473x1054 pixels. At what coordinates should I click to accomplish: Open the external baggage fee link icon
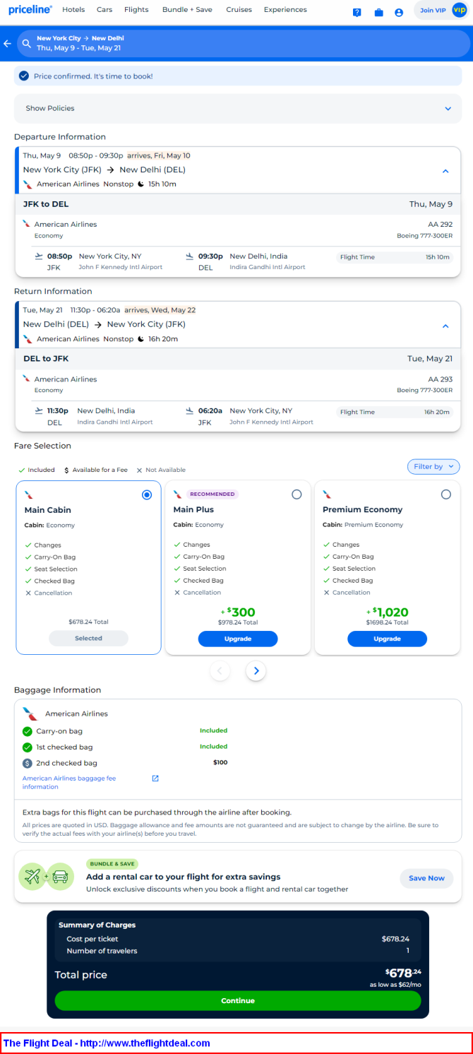point(155,778)
